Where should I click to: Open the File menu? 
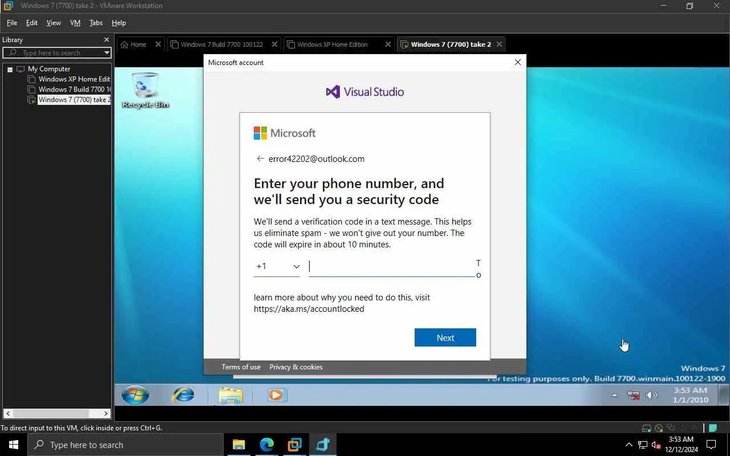click(x=12, y=23)
